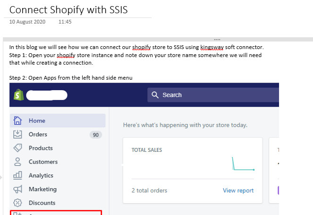The height and width of the screenshot is (215, 313).
Task: Select the Home house icon
Action: click(18, 121)
